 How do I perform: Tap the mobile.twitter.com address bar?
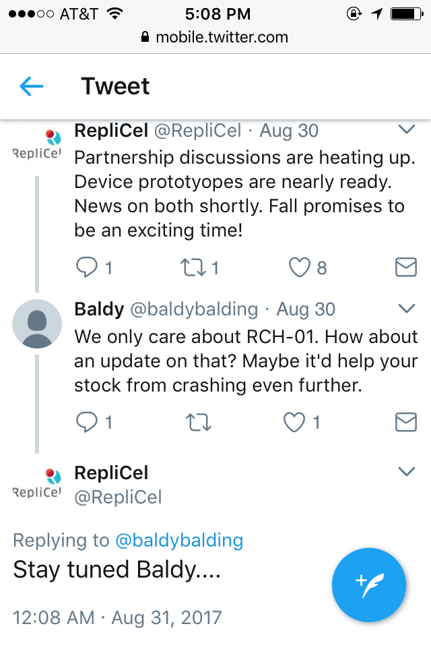point(215,37)
